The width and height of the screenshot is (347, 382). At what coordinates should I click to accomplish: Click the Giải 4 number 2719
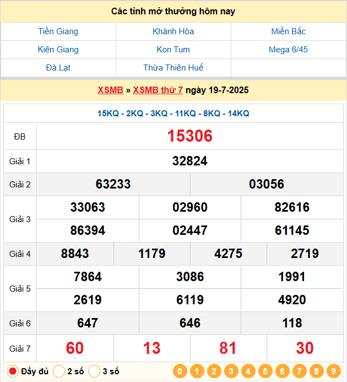(x=305, y=254)
